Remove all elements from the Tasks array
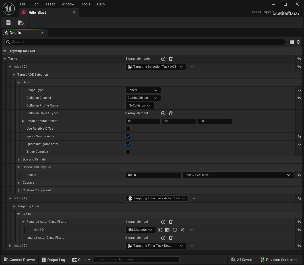The height and width of the screenshot is (265, 304). coord(171,59)
